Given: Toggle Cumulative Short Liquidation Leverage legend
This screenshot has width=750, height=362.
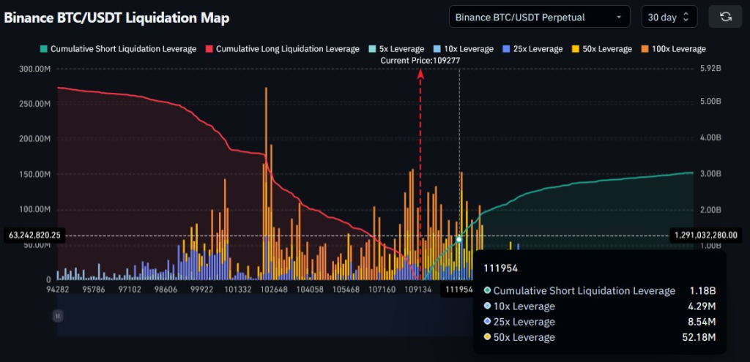Looking at the screenshot, I should pyautogui.click(x=118, y=49).
